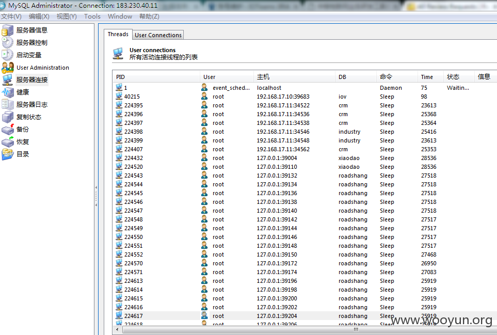Sort by the 状态 status column header
The image size is (497, 335).
pyautogui.click(x=459, y=77)
